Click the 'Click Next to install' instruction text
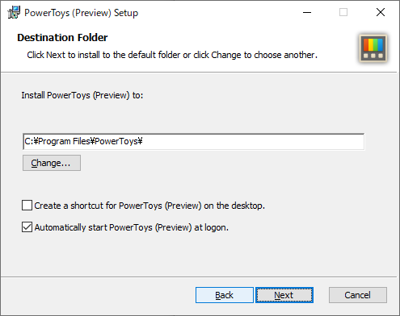 click(x=172, y=55)
